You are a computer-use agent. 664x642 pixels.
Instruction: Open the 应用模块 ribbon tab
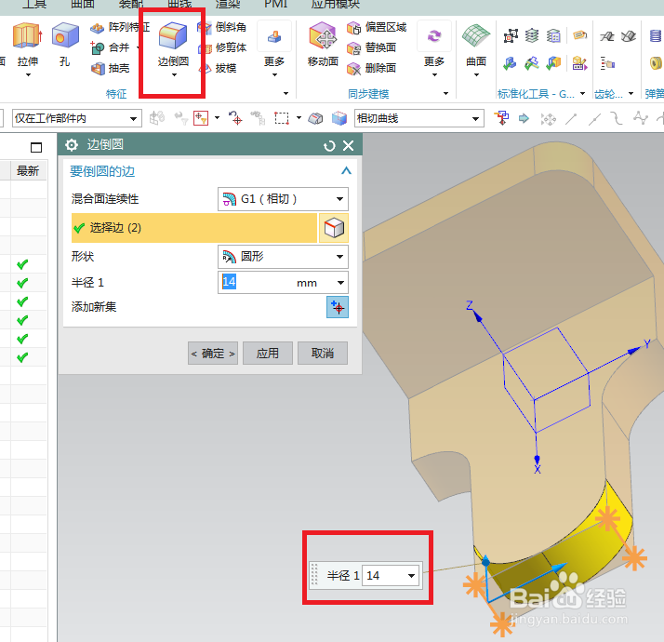335,5
